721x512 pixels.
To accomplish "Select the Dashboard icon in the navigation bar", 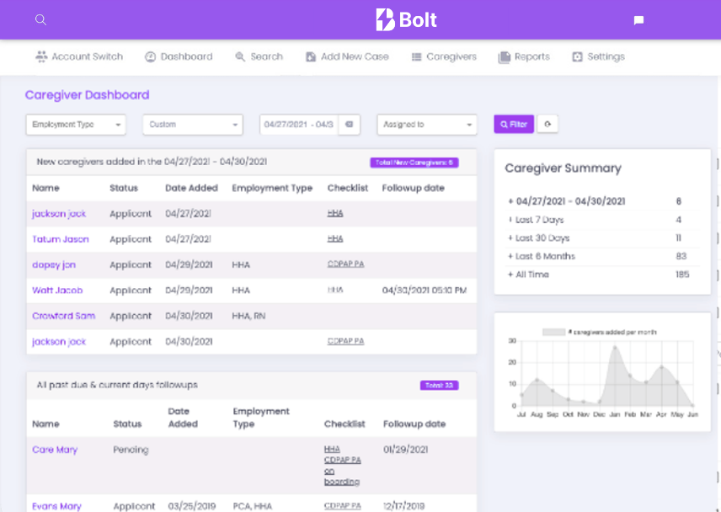I will point(152,56).
